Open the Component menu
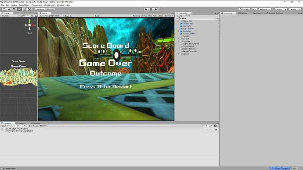The height and width of the screenshot is (170, 303). point(36,5)
